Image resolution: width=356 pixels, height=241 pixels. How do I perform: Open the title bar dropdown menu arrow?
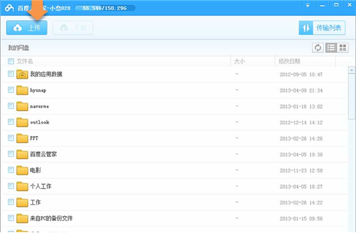coord(308,5)
